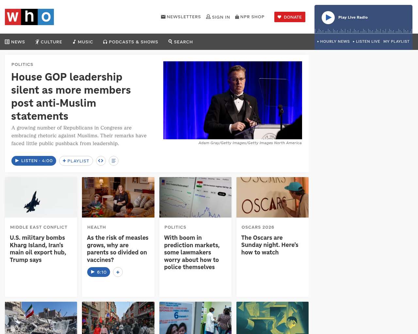The width and height of the screenshot is (418, 334).
Task: Click the Middle East Conflict label
Action: click(39, 227)
